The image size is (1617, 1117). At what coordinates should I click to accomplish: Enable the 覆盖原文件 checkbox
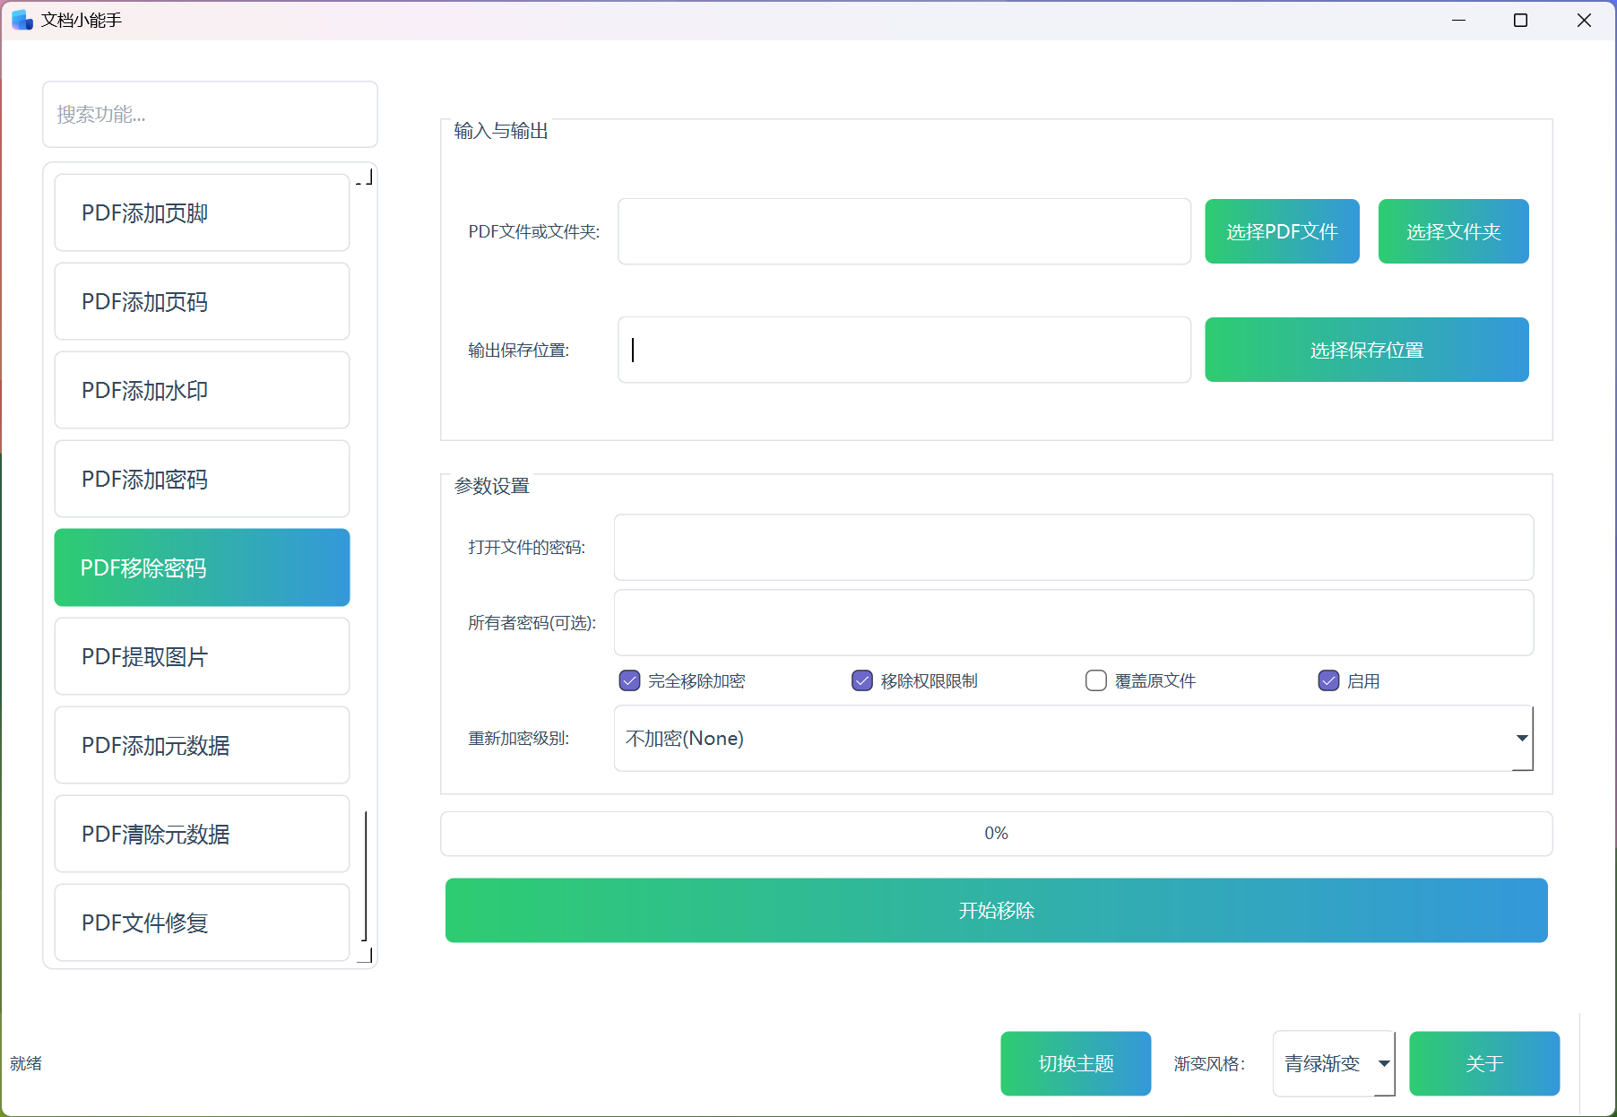click(1095, 680)
